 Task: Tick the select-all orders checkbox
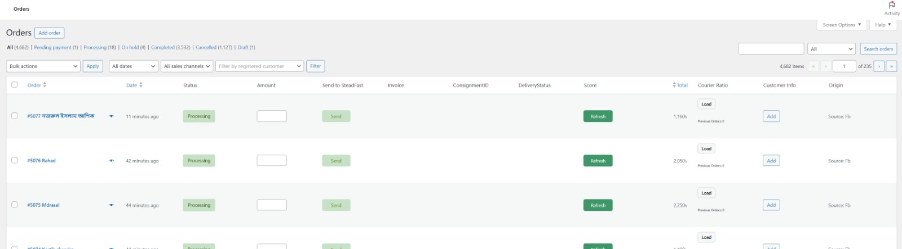tap(15, 85)
